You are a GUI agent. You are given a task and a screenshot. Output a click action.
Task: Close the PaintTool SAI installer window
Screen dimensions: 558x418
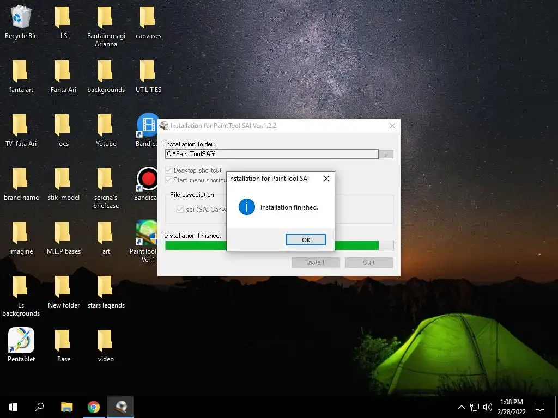(x=392, y=126)
